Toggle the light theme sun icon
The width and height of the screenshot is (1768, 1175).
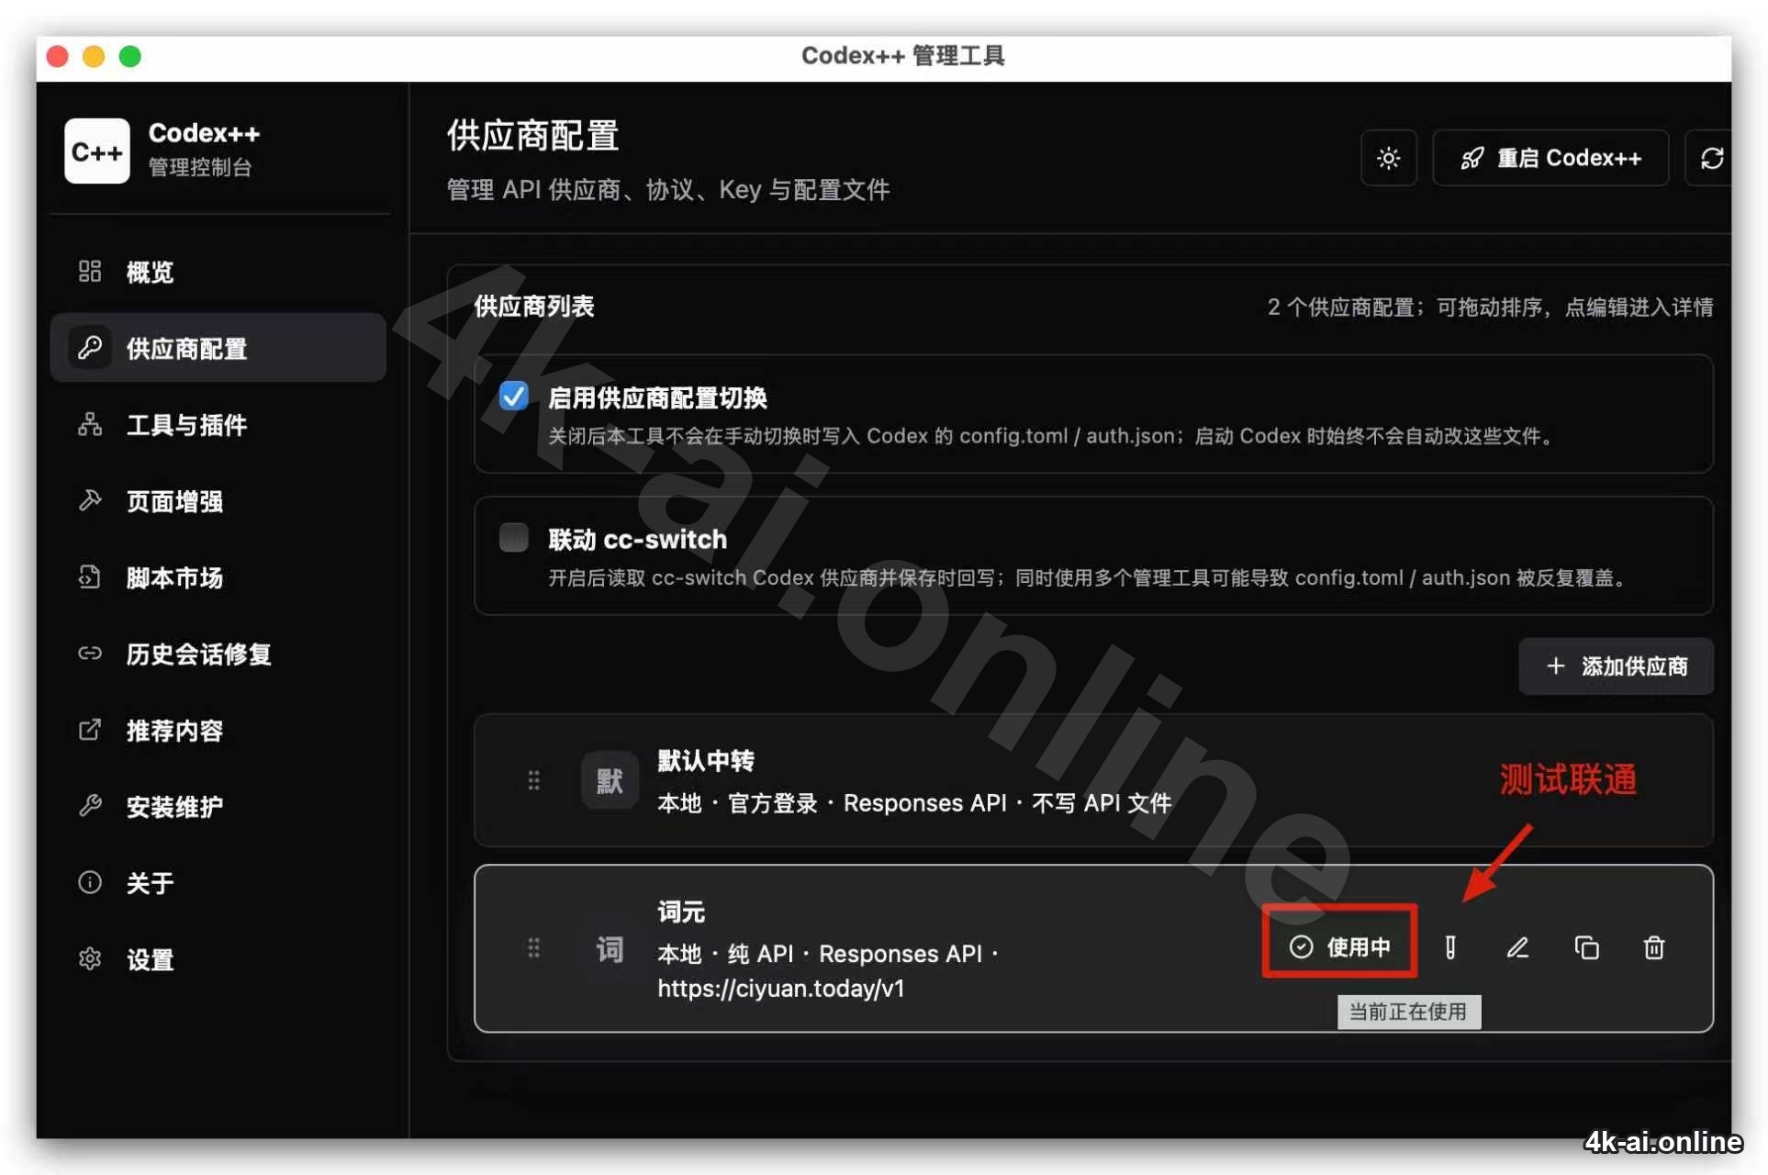pos(1389,158)
